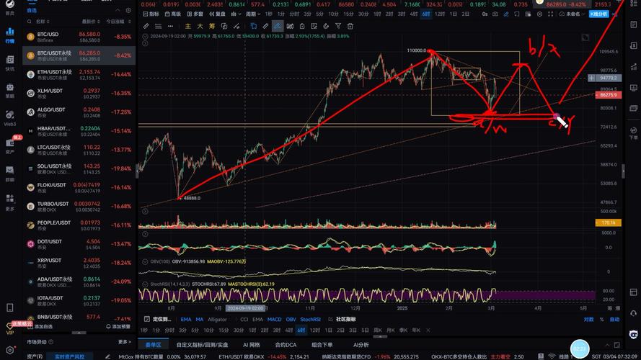Select the highlighted trend line tool
The height and width of the screenshot is (360, 641).
click(x=277, y=26)
